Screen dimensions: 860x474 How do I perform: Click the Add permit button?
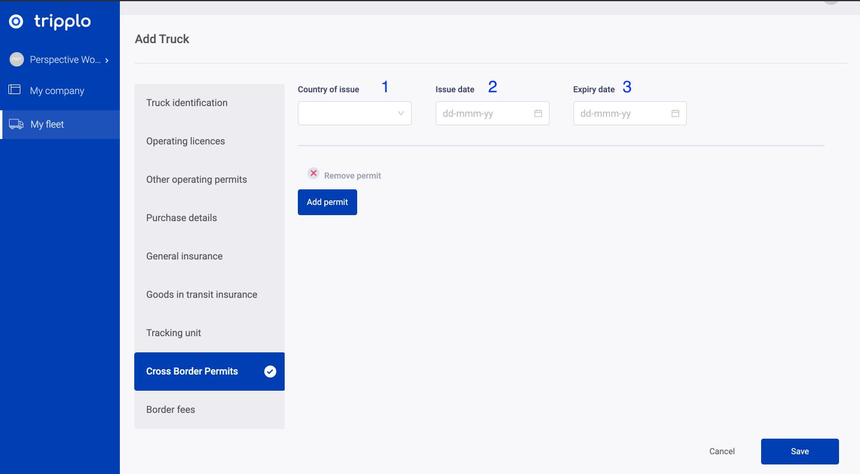327,203
